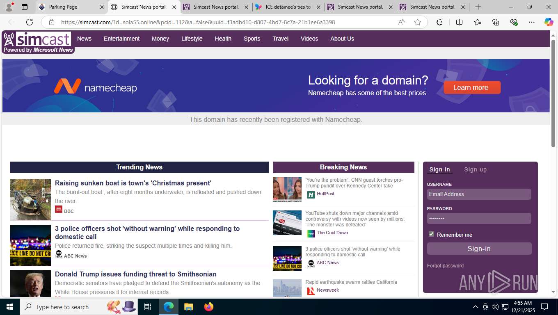Open Donald Trump Smithsonian headline
The height and width of the screenshot is (315, 558).
pyautogui.click(x=136, y=274)
